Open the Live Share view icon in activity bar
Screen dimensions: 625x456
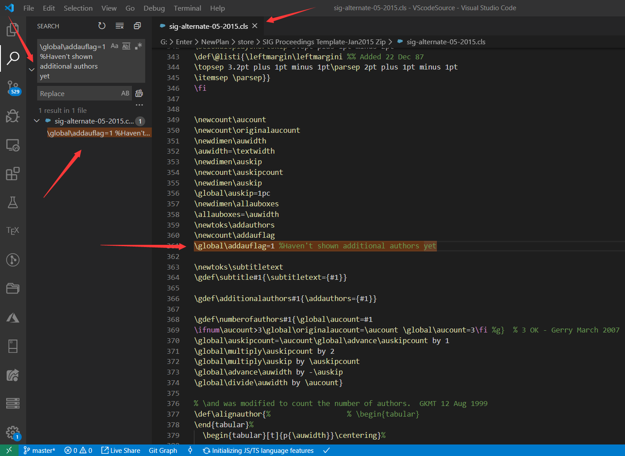13,375
